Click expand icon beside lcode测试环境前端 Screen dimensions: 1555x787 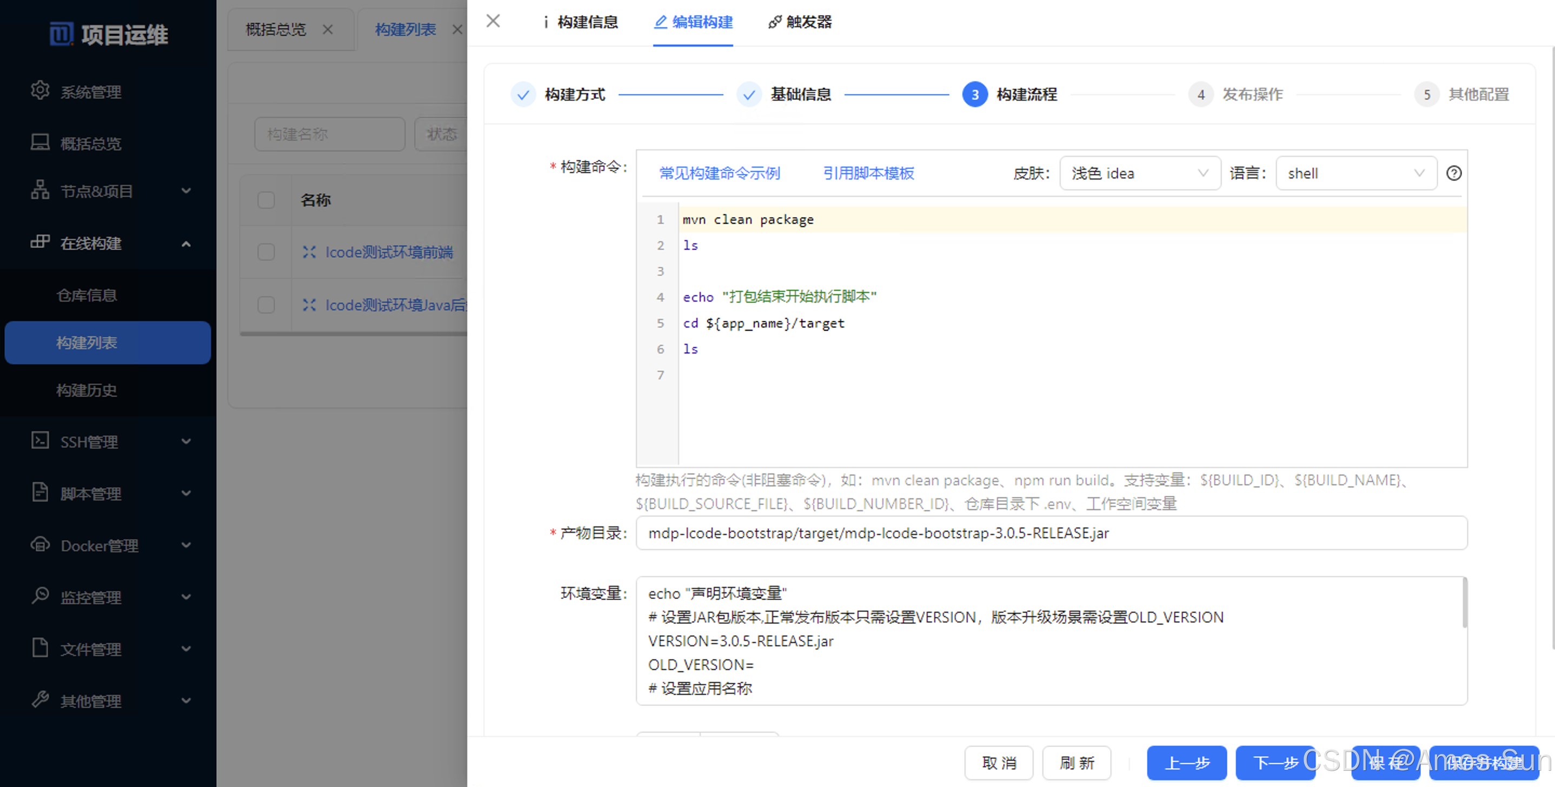[309, 252]
